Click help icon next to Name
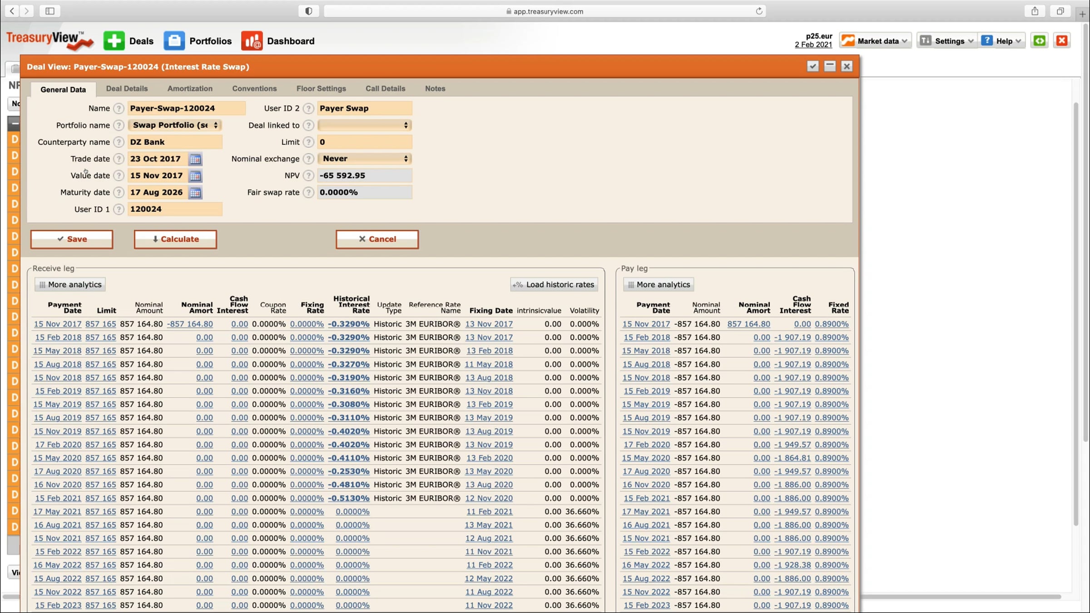 click(119, 109)
